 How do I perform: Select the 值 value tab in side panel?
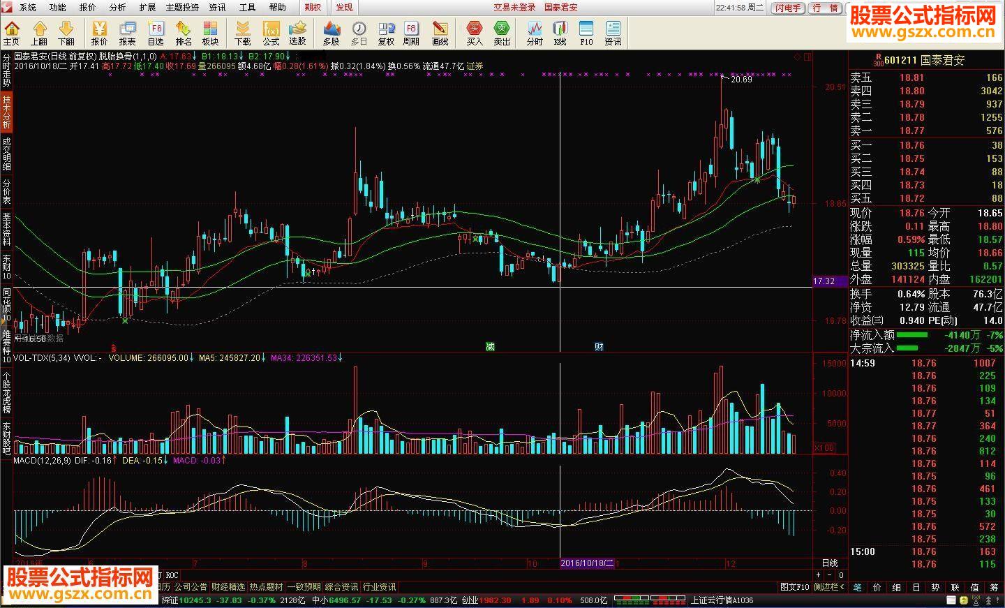point(974,588)
